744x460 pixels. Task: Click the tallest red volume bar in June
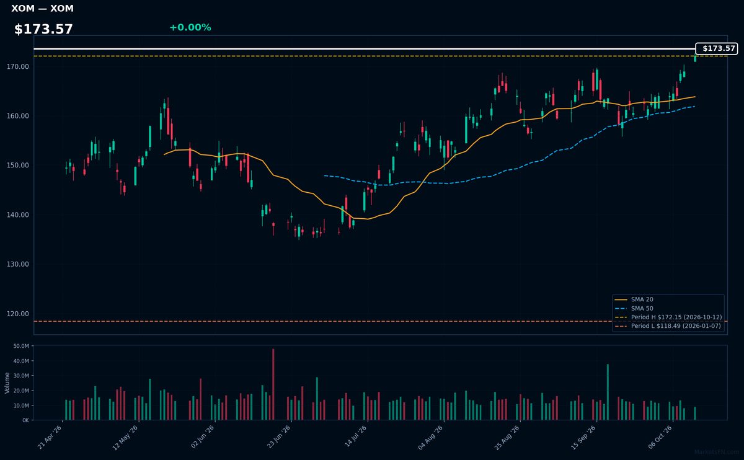click(x=273, y=384)
